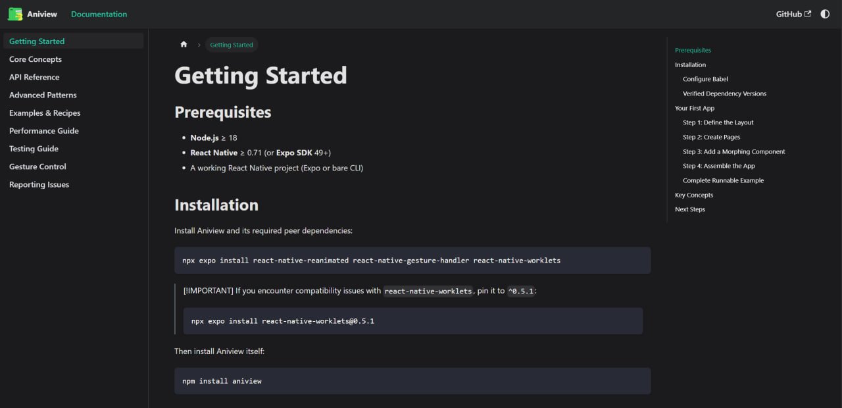Open the GitHub external link
The image size is (842, 408).
pos(793,14)
